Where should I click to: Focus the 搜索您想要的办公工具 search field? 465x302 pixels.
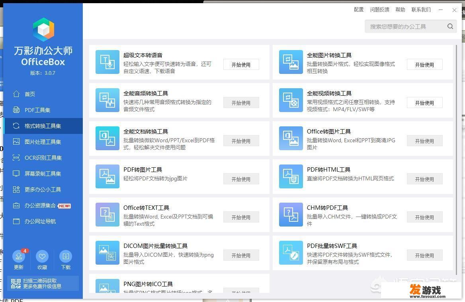pyautogui.click(x=411, y=26)
